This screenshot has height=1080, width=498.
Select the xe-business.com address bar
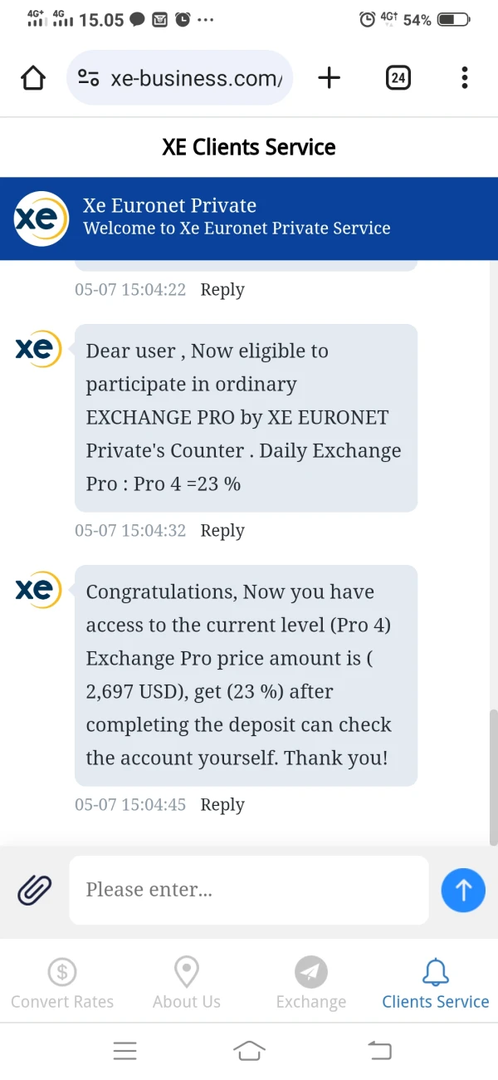tap(196, 78)
